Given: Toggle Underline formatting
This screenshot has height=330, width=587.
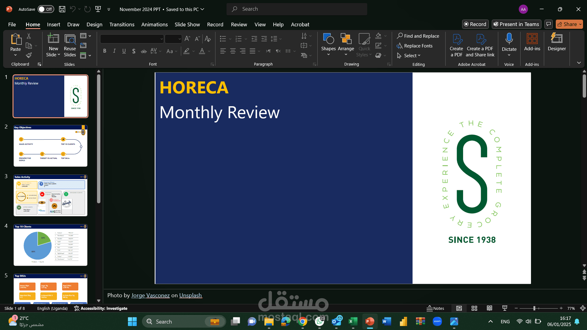Looking at the screenshot, I should tap(124, 51).
